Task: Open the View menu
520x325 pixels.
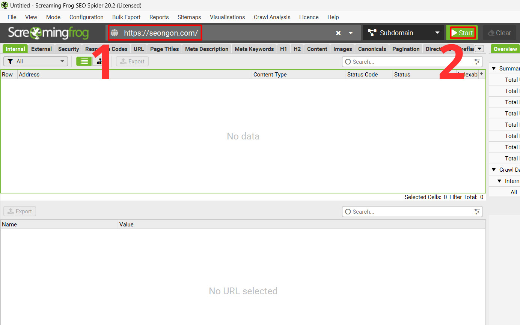Action: click(31, 17)
